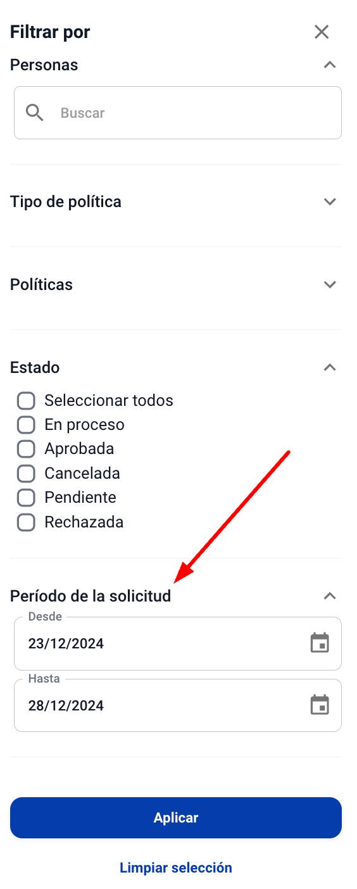Click the Buscar search field
357x889 pixels.
coord(178,113)
